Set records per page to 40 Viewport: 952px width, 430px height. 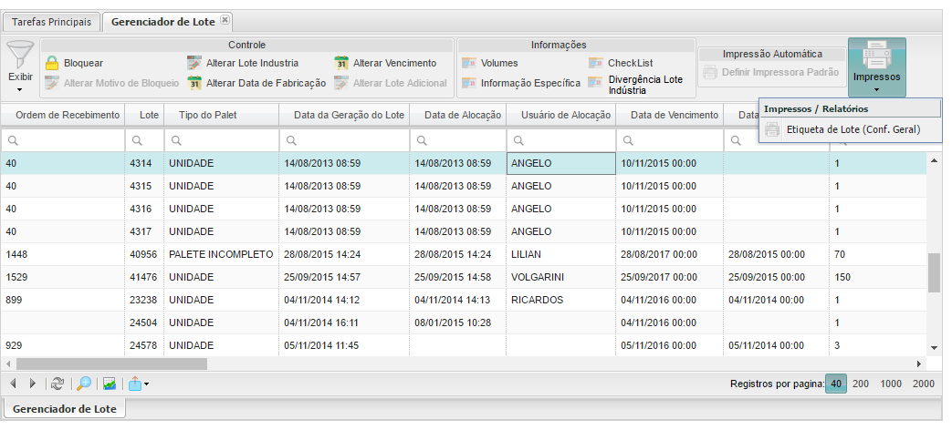click(836, 384)
